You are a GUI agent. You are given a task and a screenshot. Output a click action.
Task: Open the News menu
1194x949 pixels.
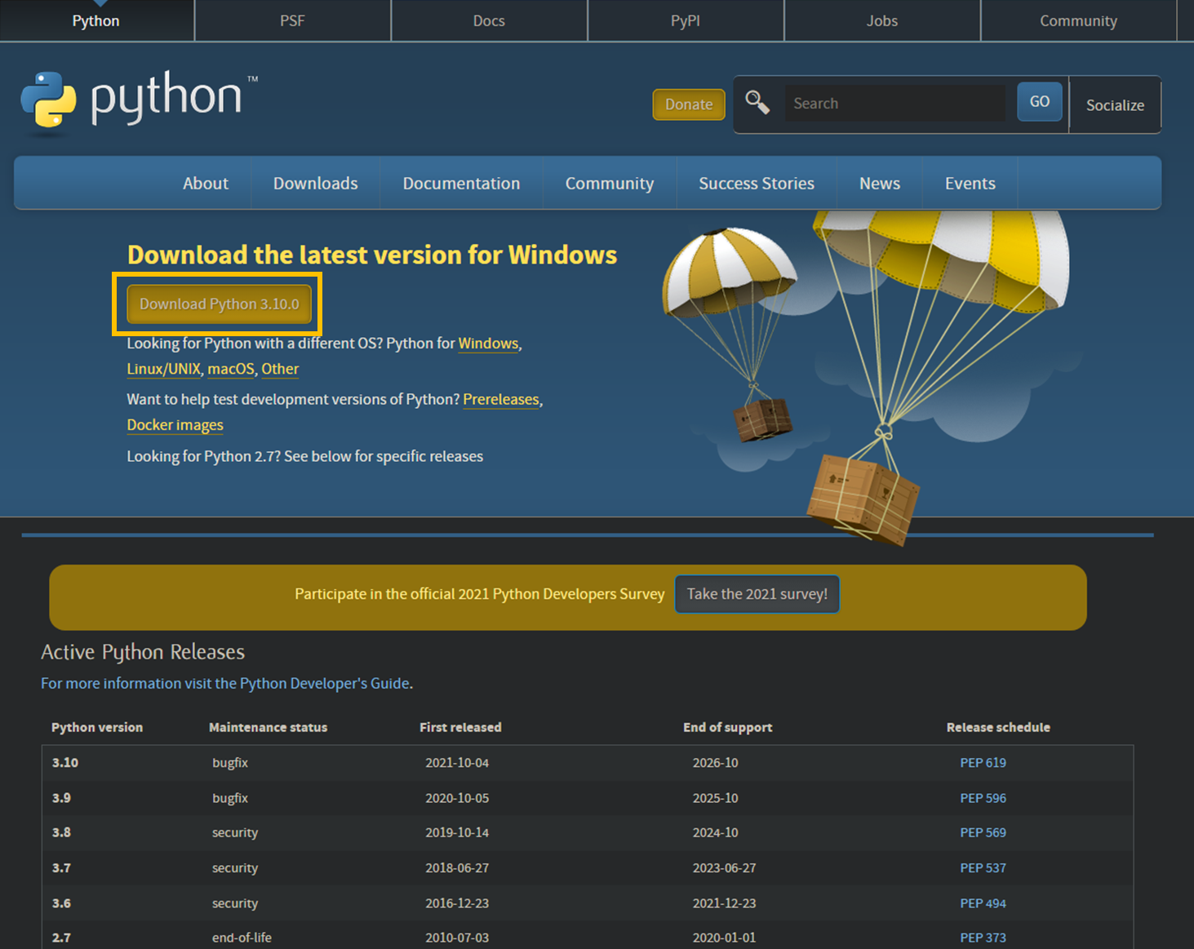coord(880,184)
